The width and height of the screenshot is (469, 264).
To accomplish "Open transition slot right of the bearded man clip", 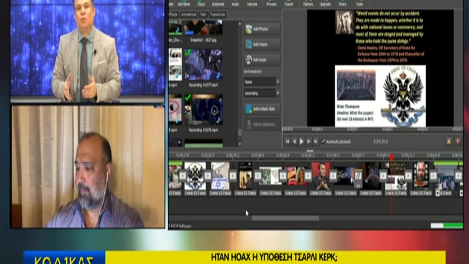I will [x=433, y=176].
